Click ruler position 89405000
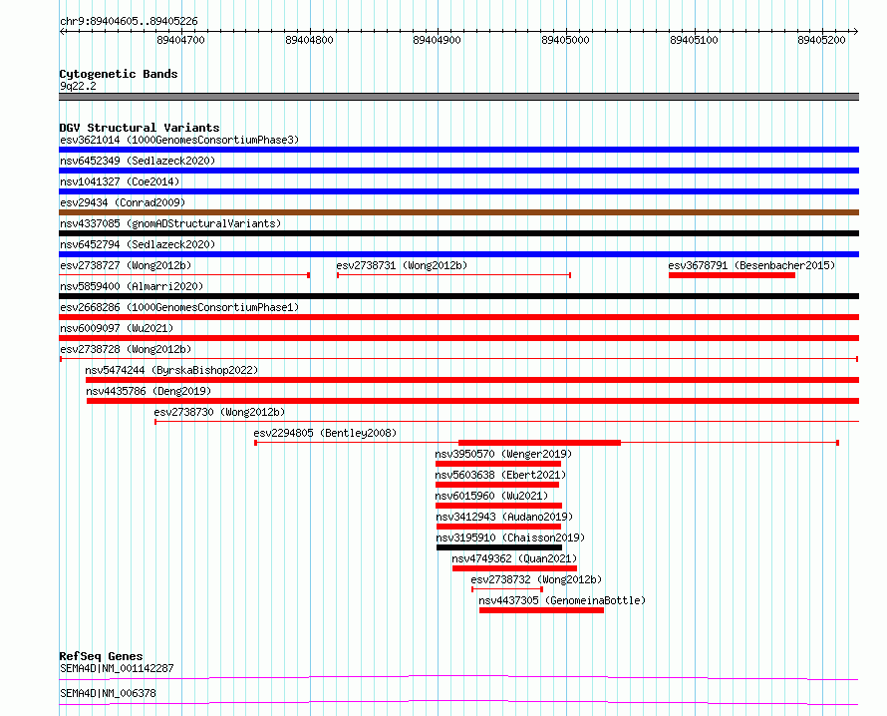Viewport: 887px width, 716px height. (x=566, y=40)
